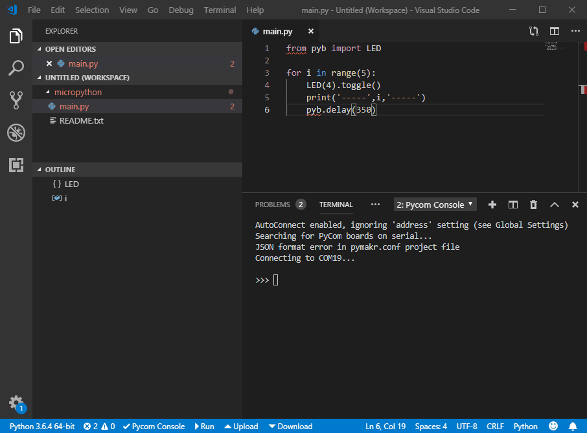Collapse the Open Editors section

coord(70,49)
